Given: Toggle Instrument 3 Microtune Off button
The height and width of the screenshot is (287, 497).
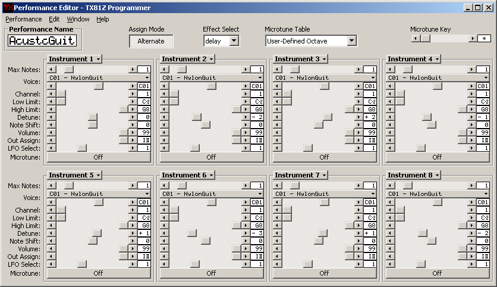Looking at the screenshot, I should (325, 157).
